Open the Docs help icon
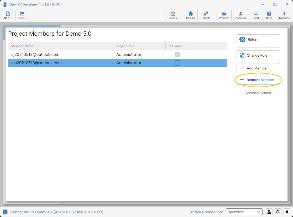Viewport: 293px width, 217px height. [x=269, y=15]
